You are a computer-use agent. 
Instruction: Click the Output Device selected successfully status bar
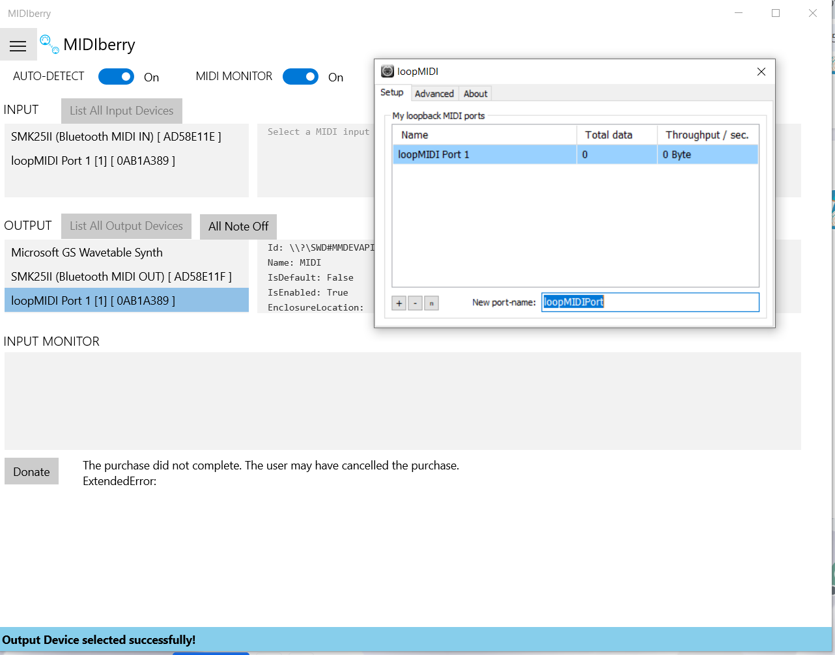point(417,639)
